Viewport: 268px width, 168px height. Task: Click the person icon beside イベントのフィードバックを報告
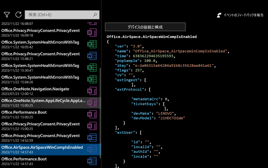[219, 15]
